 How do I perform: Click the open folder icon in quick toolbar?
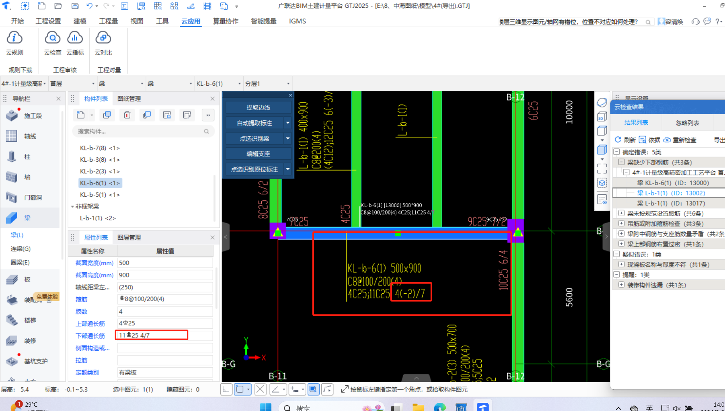(58, 6)
